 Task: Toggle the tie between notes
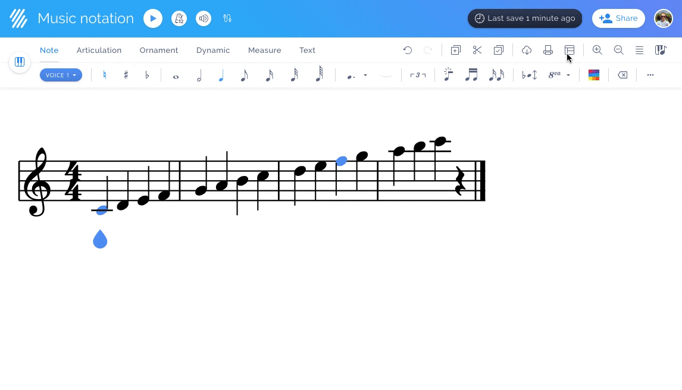tap(386, 75)
